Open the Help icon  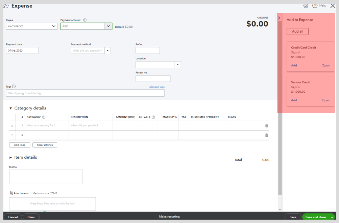[315, 6]
